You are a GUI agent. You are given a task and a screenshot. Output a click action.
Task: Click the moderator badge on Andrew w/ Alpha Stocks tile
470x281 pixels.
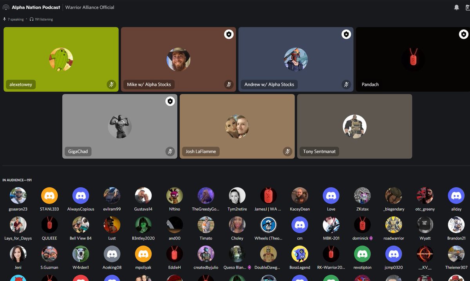coord(346,34)
